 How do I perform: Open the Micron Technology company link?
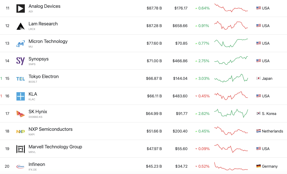(x=48, y=41)
